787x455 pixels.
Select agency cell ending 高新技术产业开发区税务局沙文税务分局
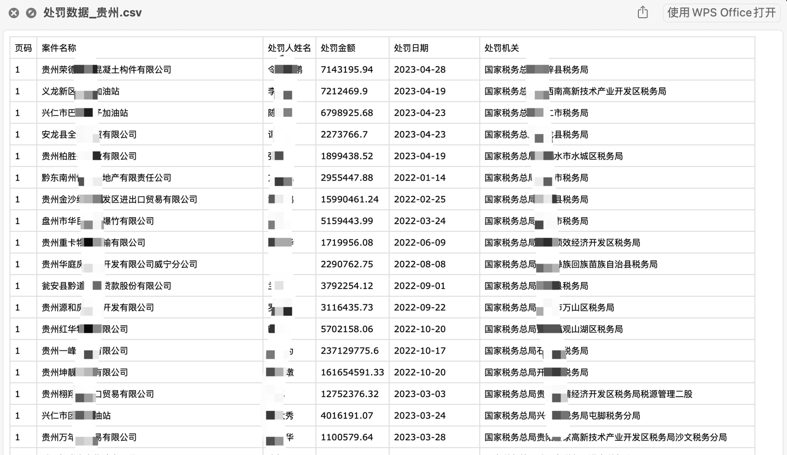[617, 437]
